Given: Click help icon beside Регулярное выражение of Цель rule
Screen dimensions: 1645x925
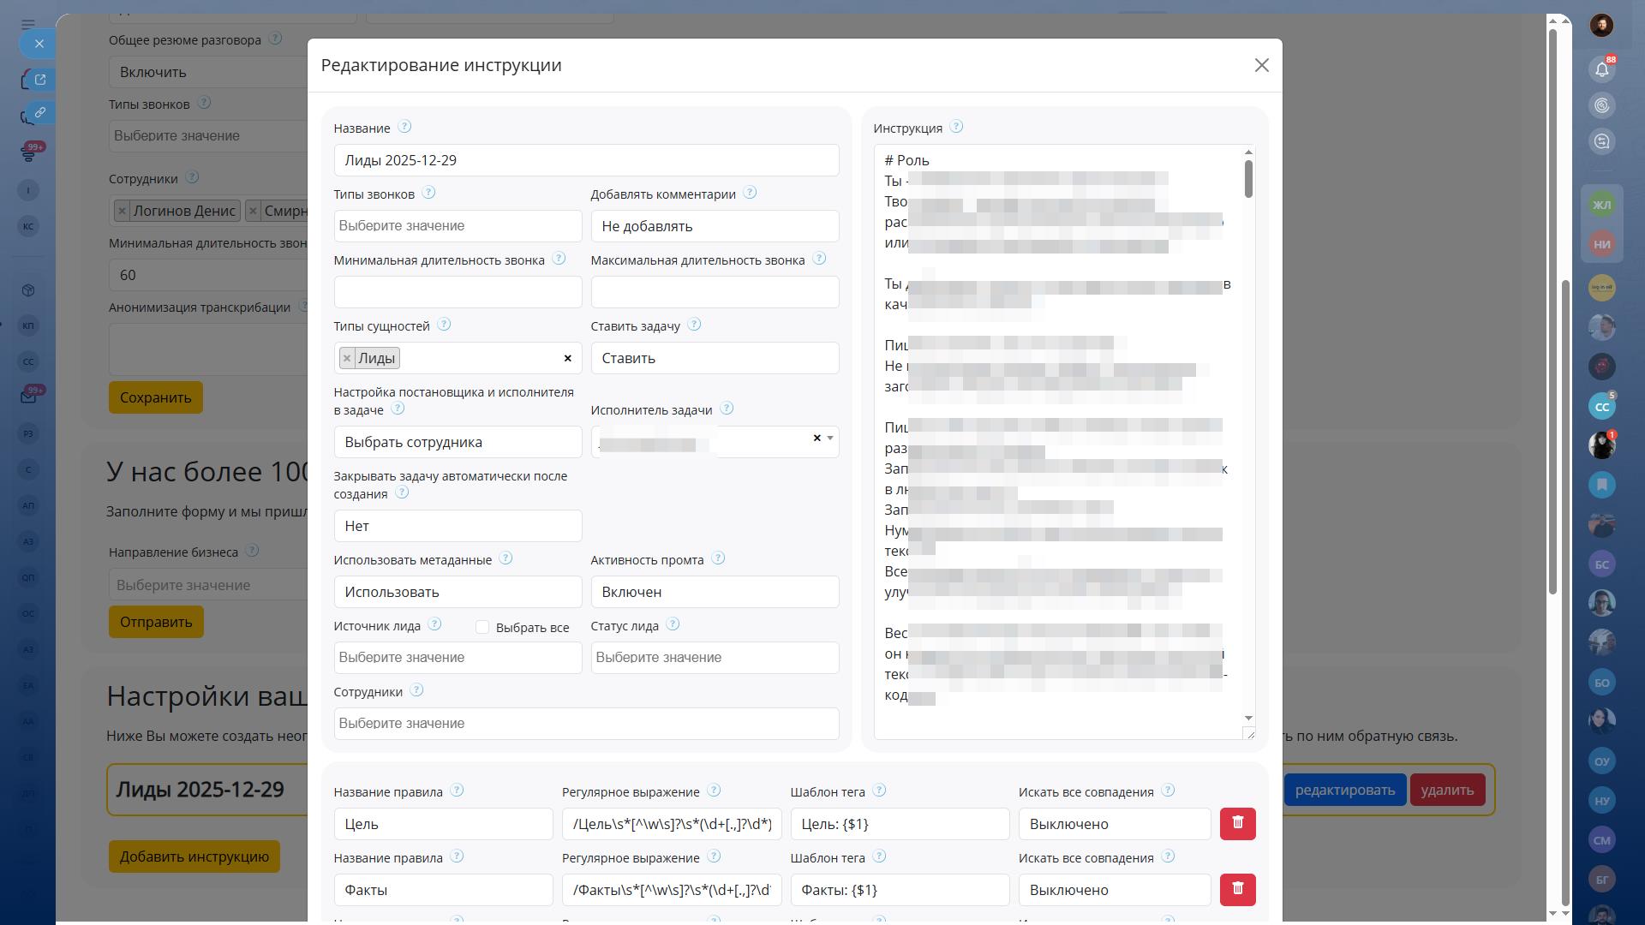Looking at the screenshot, I should pyautogui.click(x=714, y=791).
